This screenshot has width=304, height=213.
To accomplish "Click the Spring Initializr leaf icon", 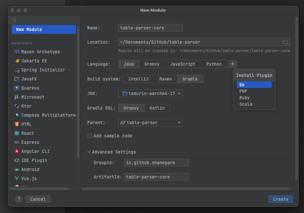I will [17, 70].
